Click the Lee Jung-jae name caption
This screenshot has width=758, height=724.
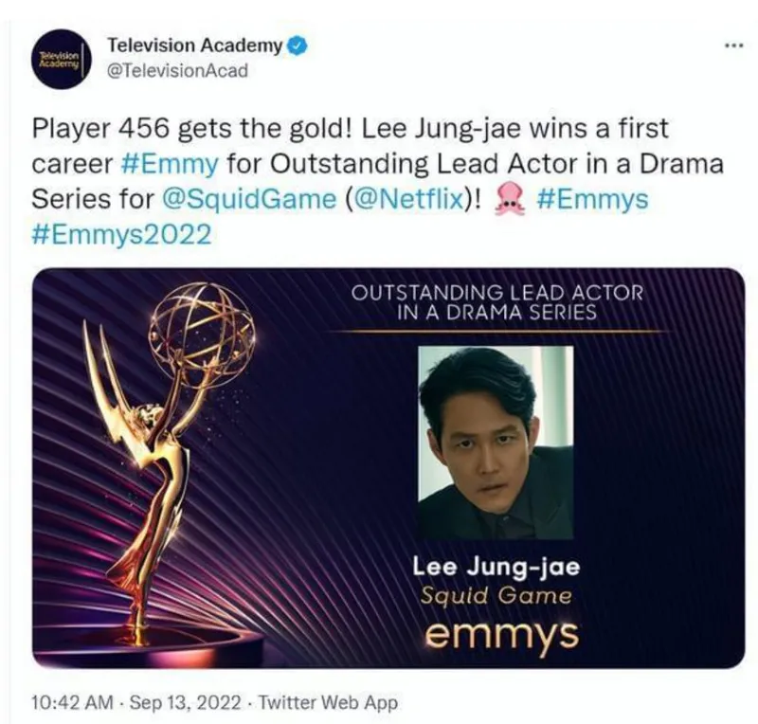(496, 567)
